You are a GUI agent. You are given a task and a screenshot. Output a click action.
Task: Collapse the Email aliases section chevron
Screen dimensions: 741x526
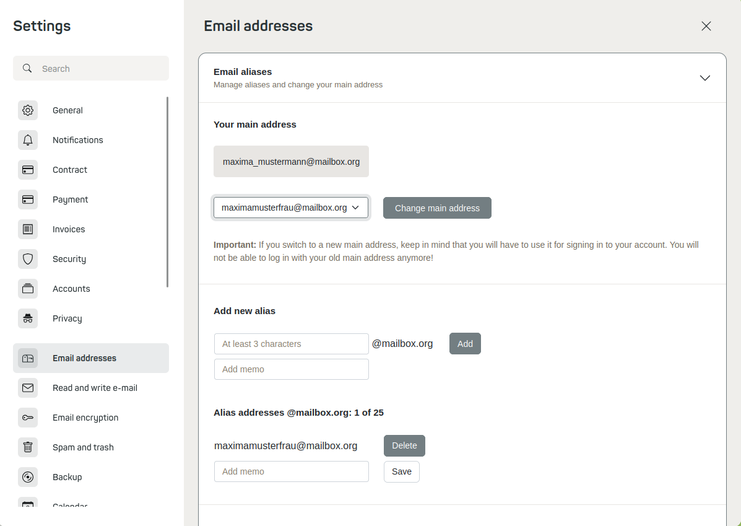(x=704, y=78)
